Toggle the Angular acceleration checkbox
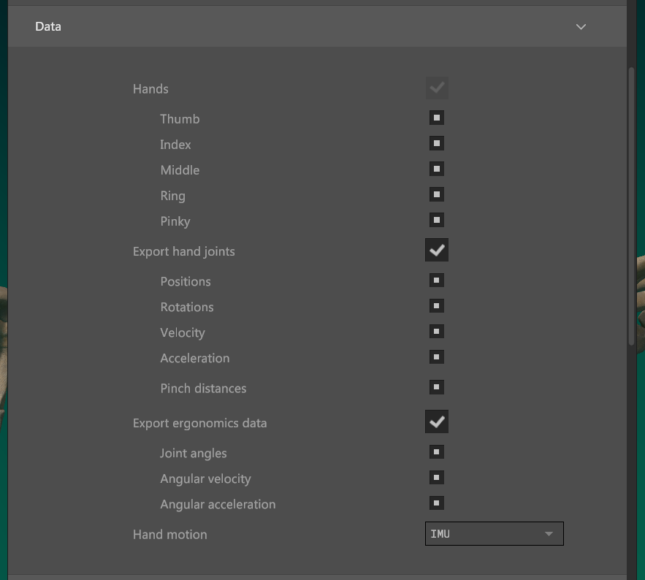Viewport: 645px width, 580px height. 437,503
